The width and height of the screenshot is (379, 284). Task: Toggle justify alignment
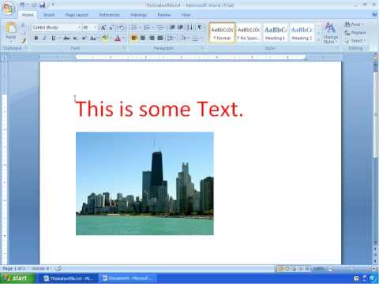tap(160, 39)
